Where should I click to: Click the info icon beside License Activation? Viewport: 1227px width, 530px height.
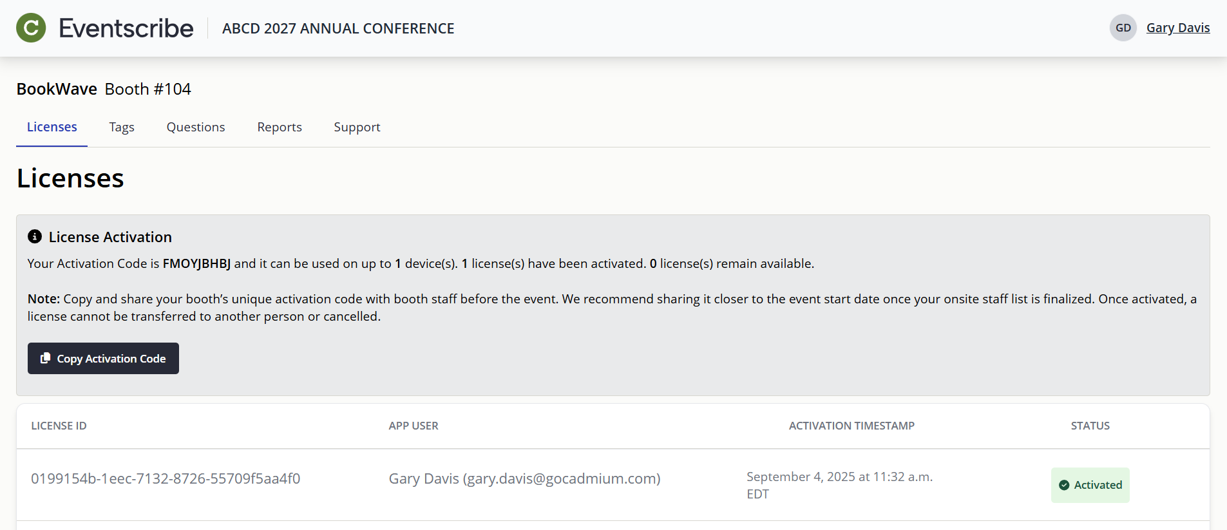(x=35, y=236)
